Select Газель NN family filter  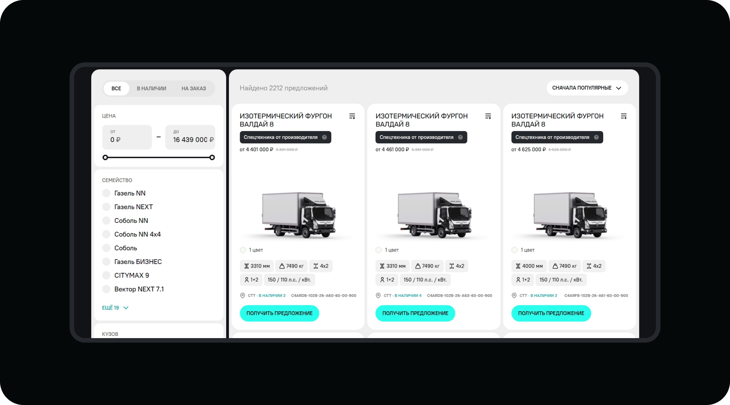106,193
